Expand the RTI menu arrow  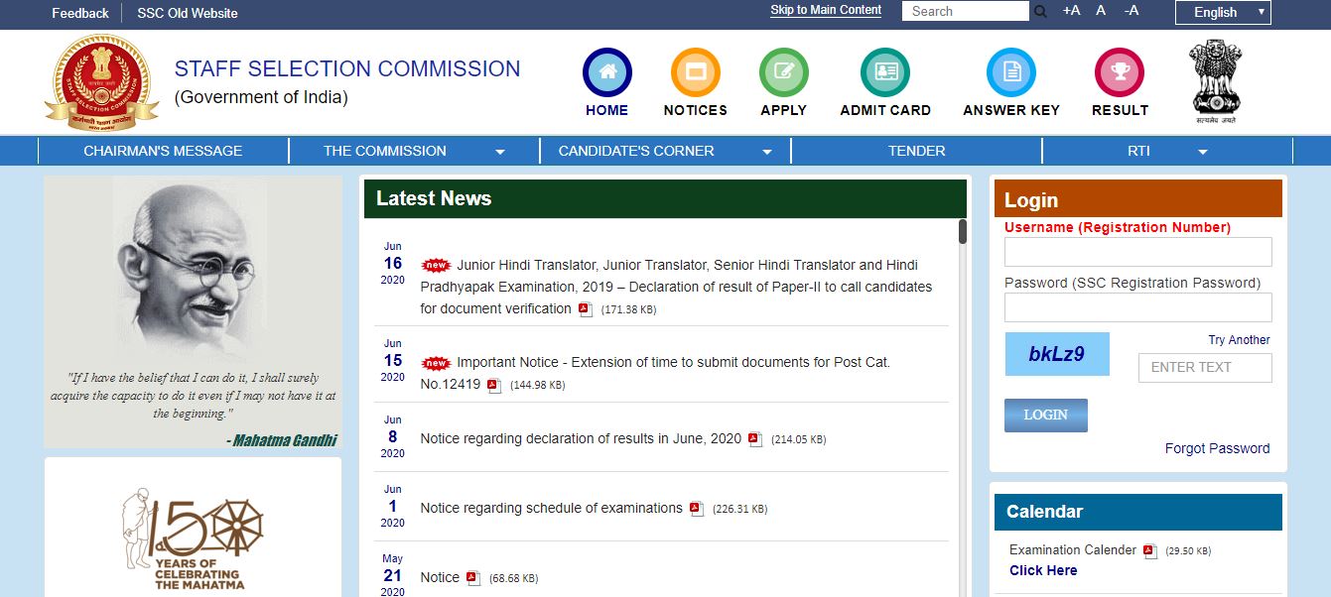[1202, 152]
